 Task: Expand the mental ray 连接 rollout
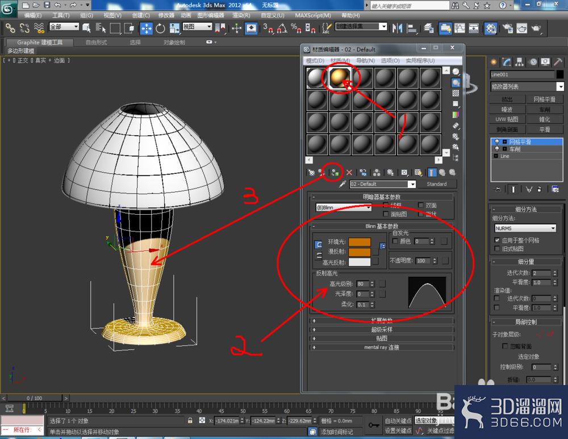tap(382, 348)
